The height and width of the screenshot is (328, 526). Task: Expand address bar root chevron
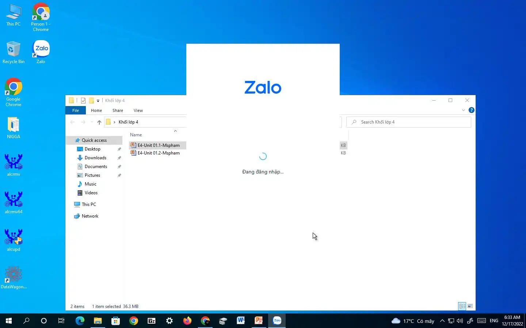tap(114, 122)
